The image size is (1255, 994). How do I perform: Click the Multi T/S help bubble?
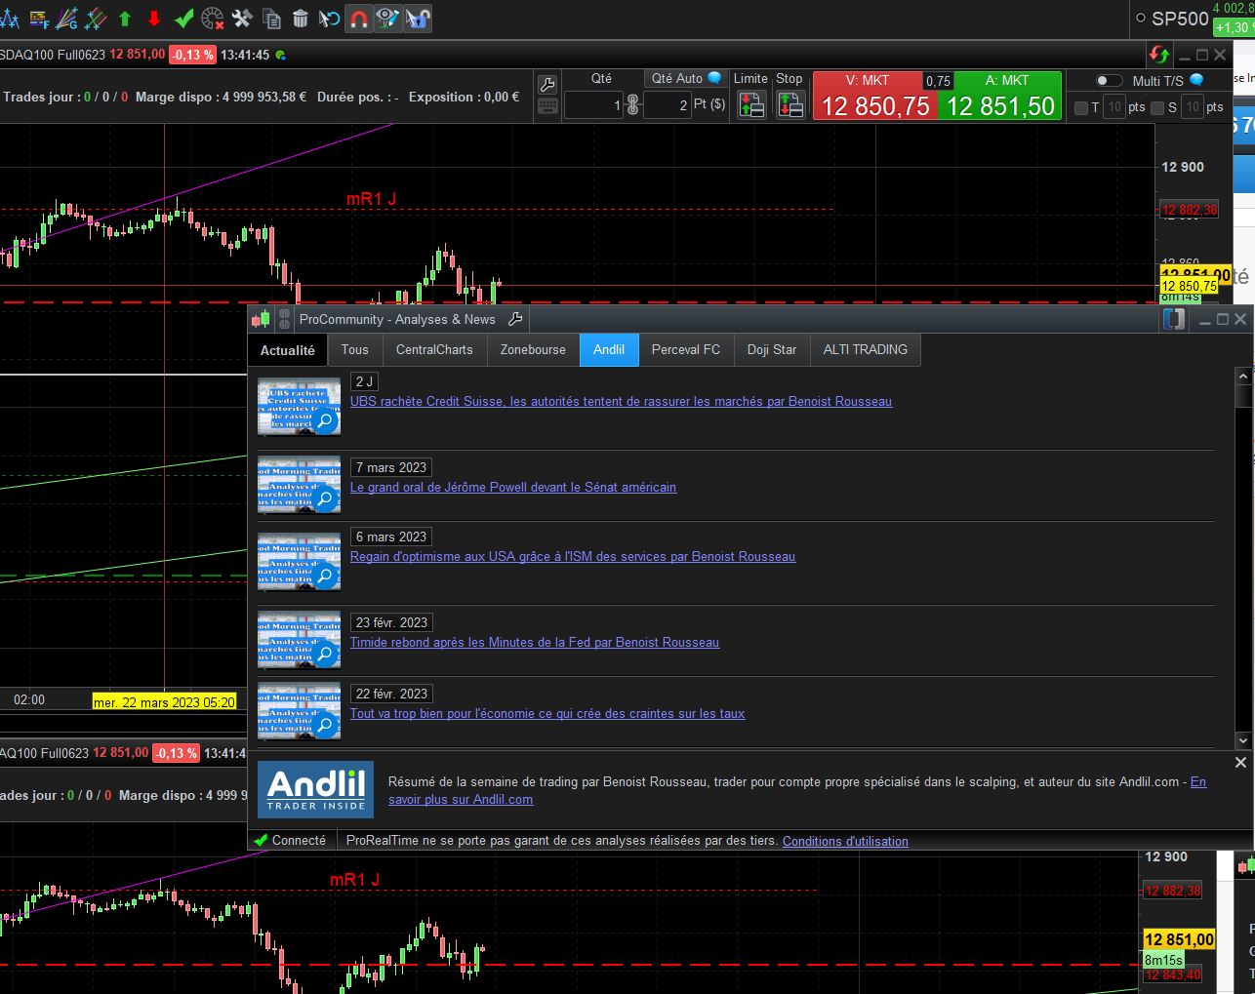tap(1196, 80)
